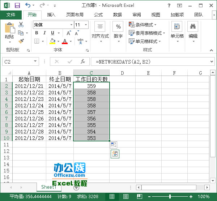Switch to the 审阅 Review tab
Screen dimensions: 217x201
pos(137,15)
